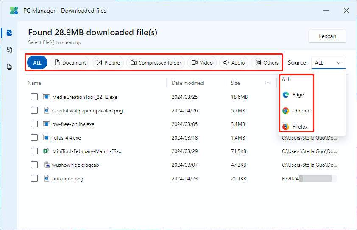Click the path of the MiniTool-February-March file
Viewport: 357px width, 230px height.
[310, 151]
